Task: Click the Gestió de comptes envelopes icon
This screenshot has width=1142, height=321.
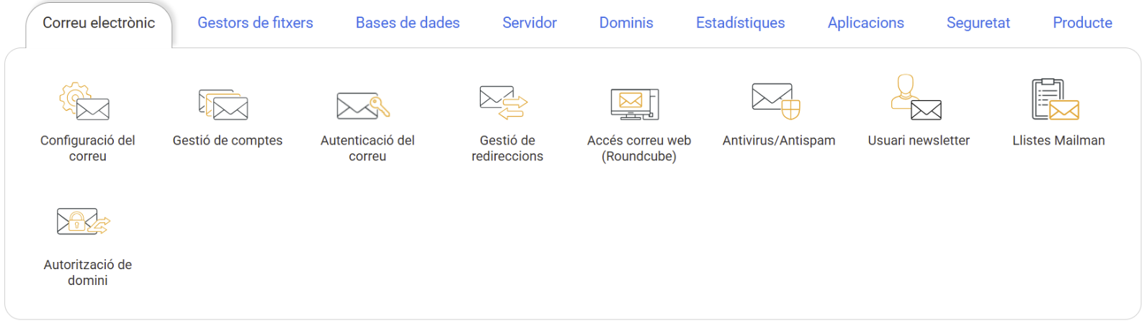Action: (x=223, y=105)
